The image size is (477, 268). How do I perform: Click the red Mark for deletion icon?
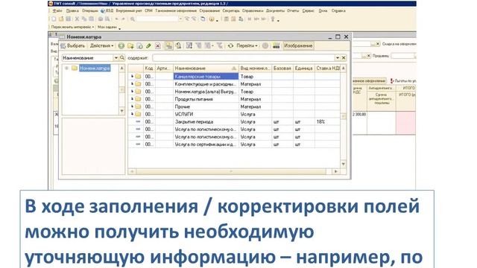click(x=157, y=46)
